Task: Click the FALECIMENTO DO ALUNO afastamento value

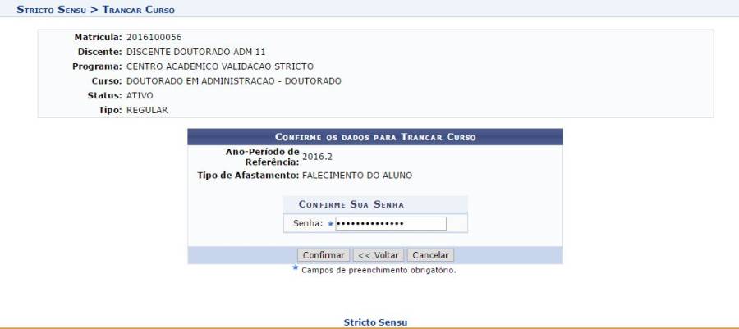Action: (x=357, y=176)
